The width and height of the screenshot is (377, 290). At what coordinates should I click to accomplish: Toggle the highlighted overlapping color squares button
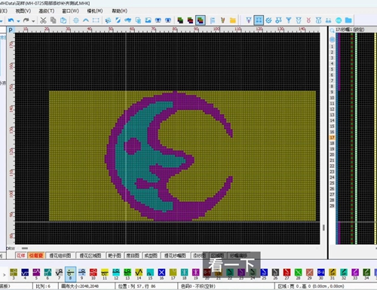pyautogui.click(x=201, y=20)
